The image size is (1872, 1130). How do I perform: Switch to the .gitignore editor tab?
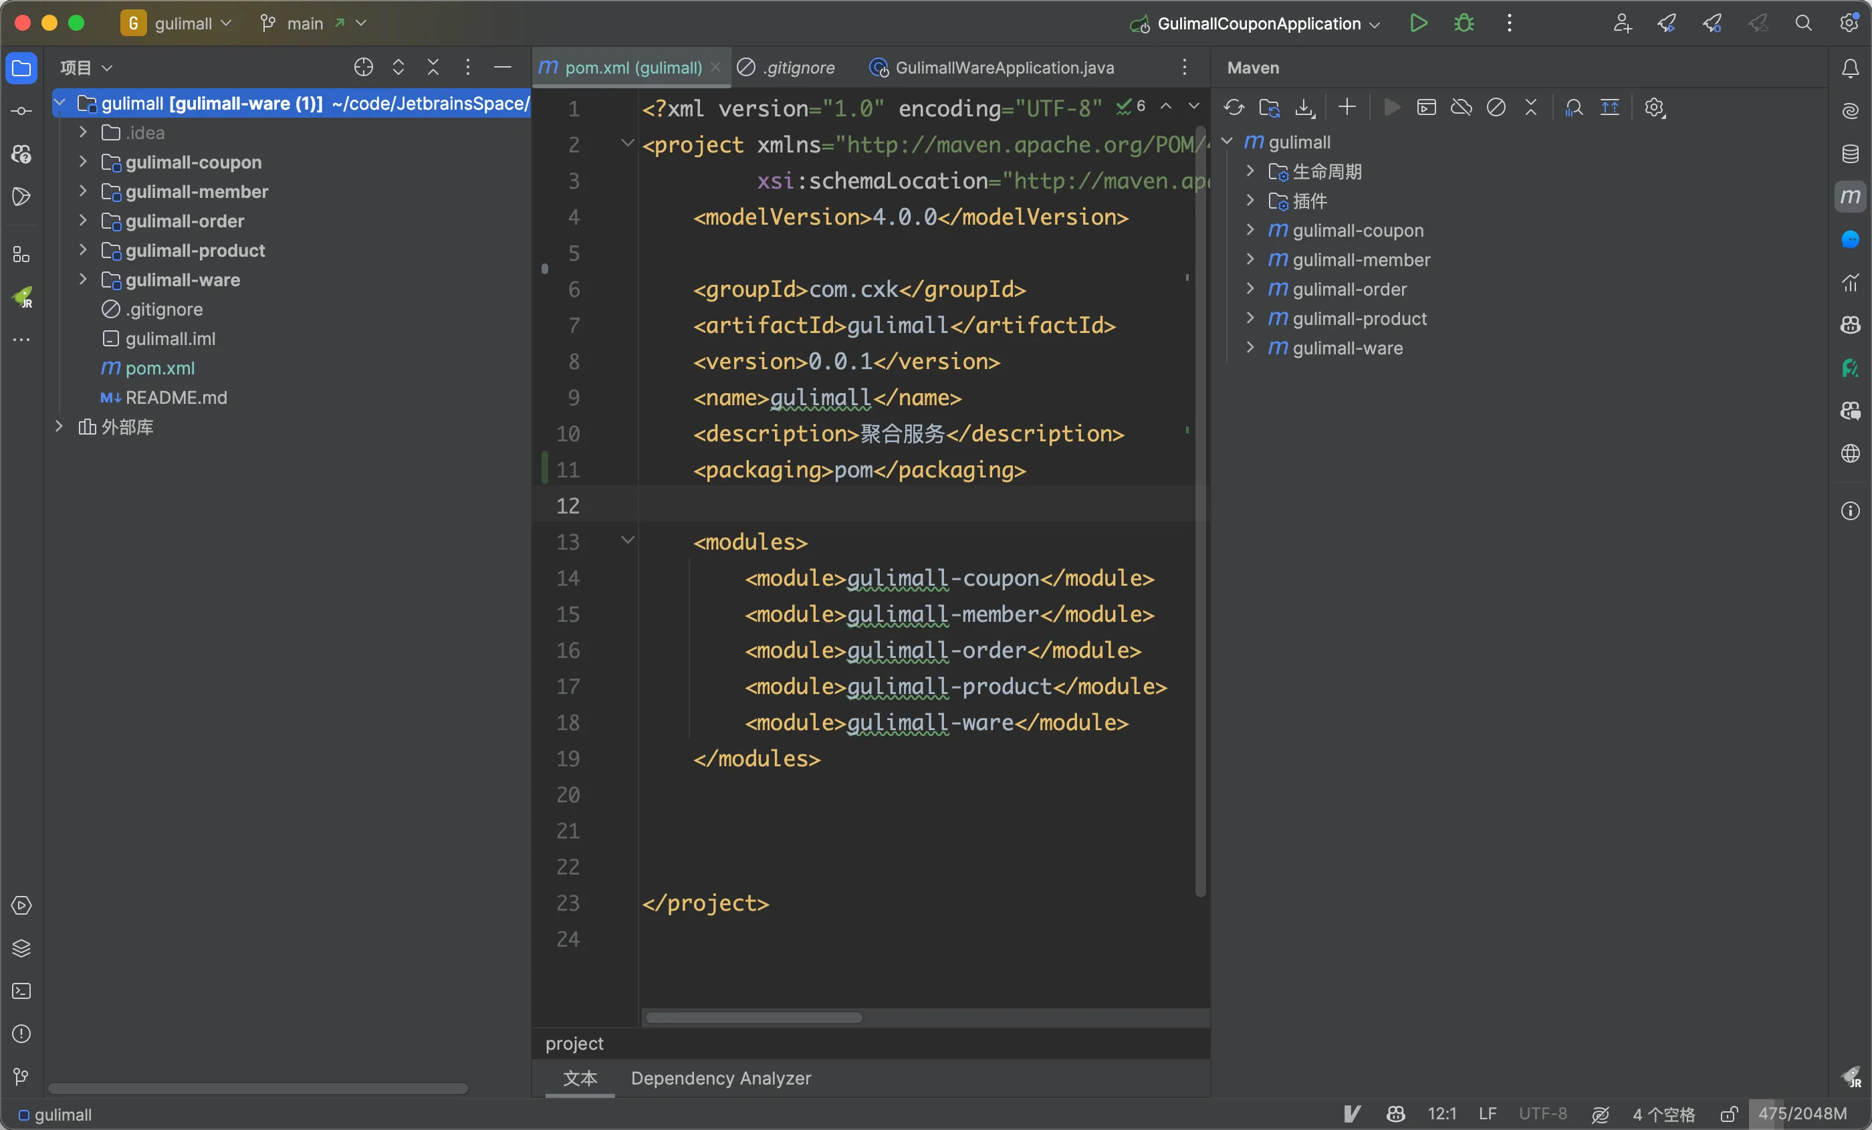tap(786, 68)
